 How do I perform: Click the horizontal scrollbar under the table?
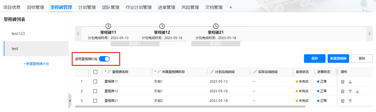190,106
